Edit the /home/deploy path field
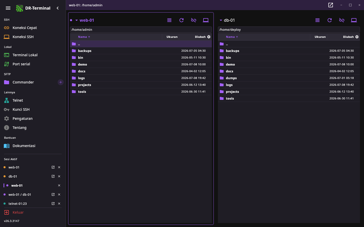Image resolution: width=364 pixels, height=227 pixels. click(289, 30)
